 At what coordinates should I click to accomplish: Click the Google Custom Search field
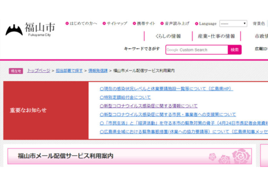click(197, 50)
